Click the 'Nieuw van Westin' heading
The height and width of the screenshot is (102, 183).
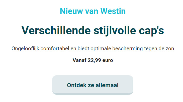pyautogui.click(x=93, y=11)
